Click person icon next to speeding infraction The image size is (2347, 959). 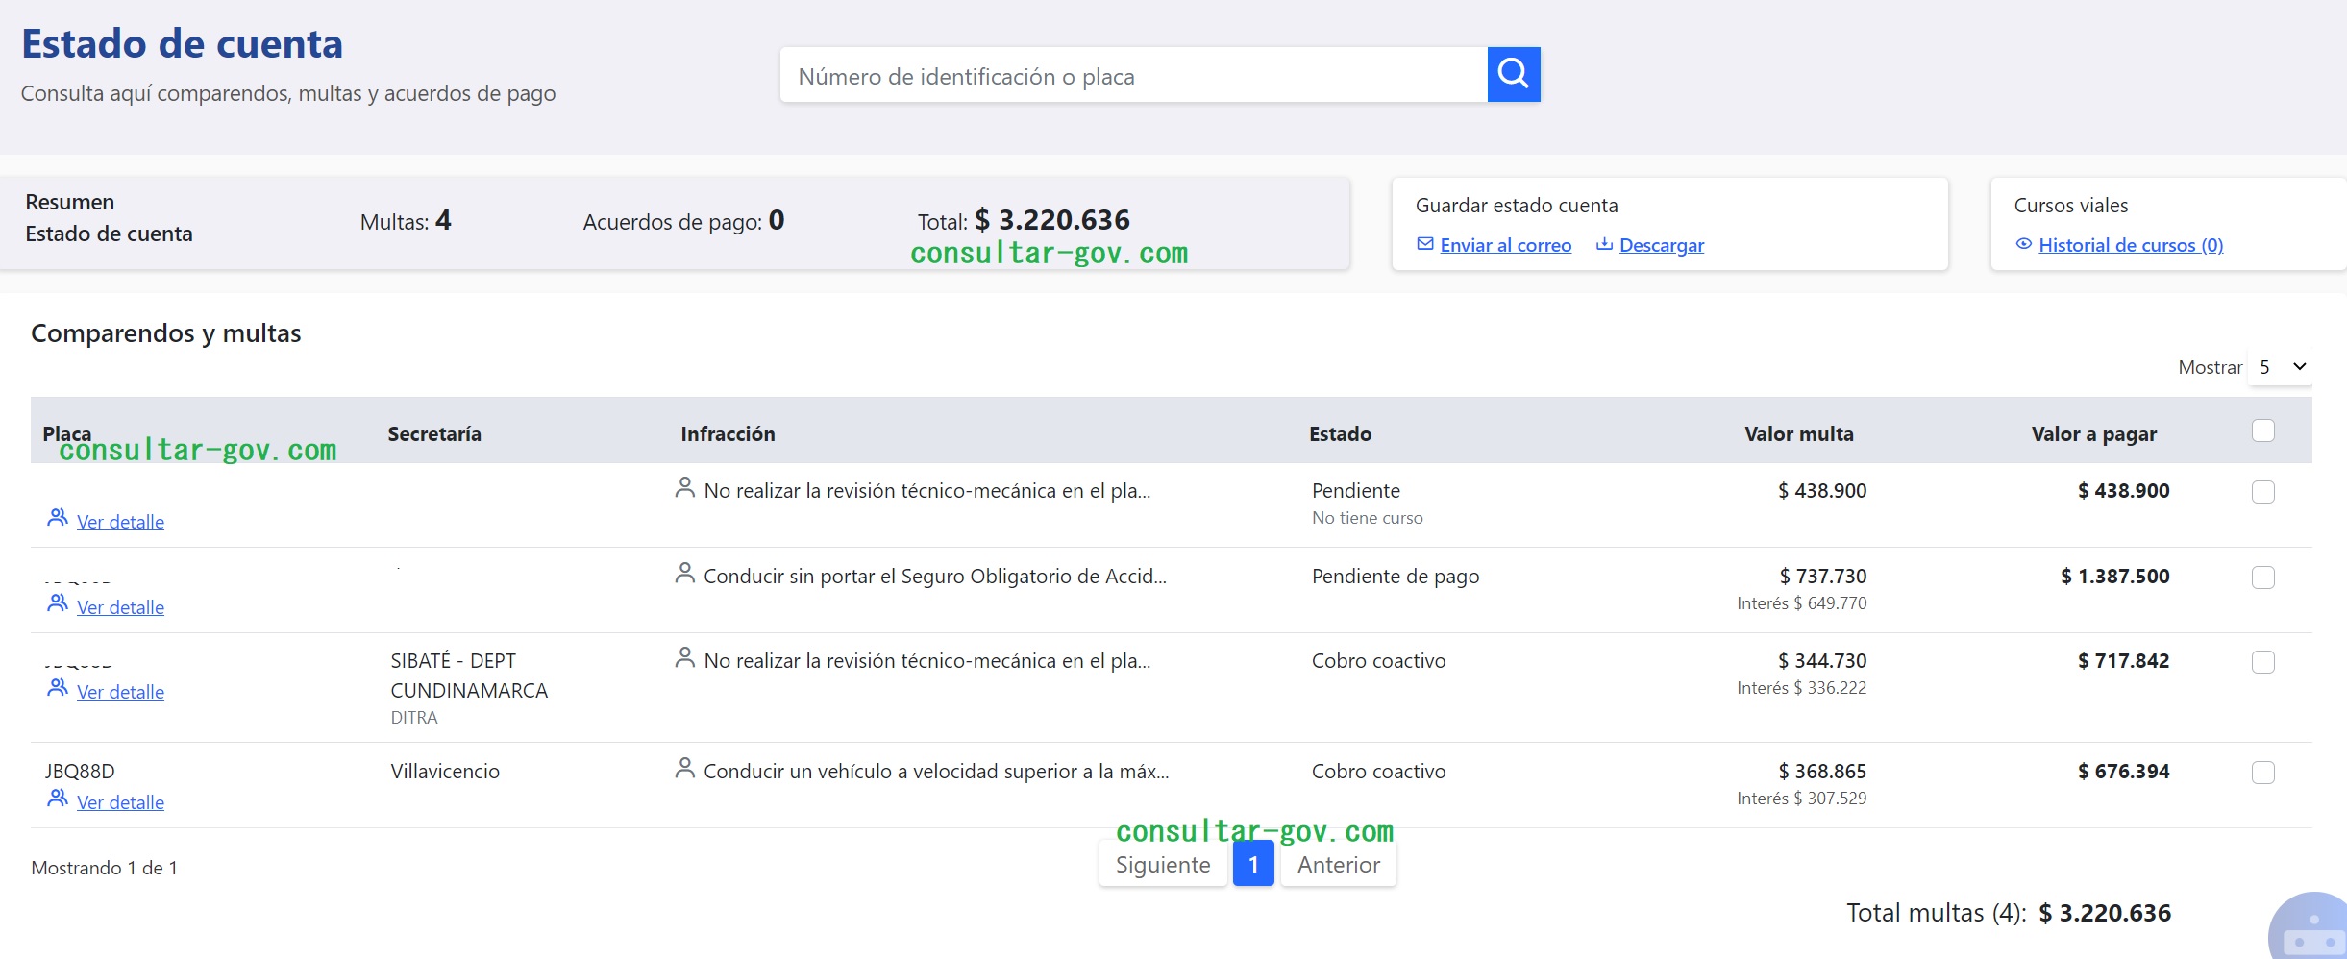click(684, 769)
